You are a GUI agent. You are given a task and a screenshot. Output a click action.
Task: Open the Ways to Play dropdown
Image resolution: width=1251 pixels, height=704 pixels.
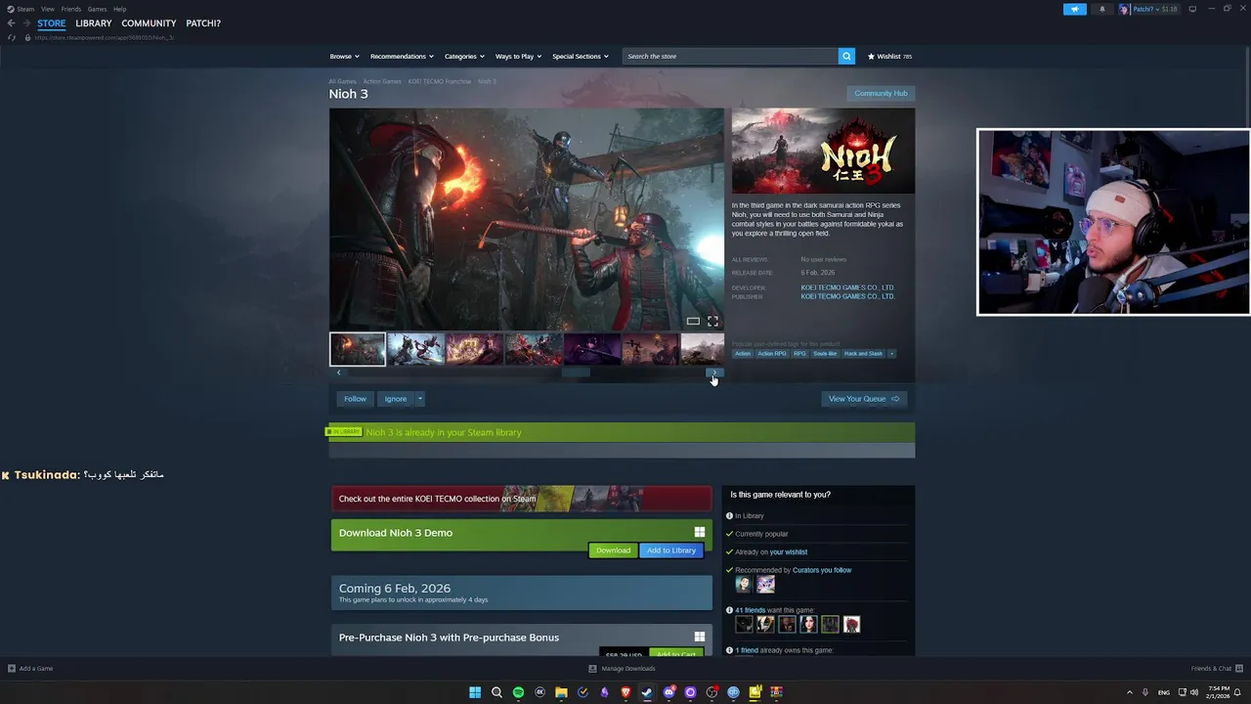pyautogui.click(x=518, y=56)
